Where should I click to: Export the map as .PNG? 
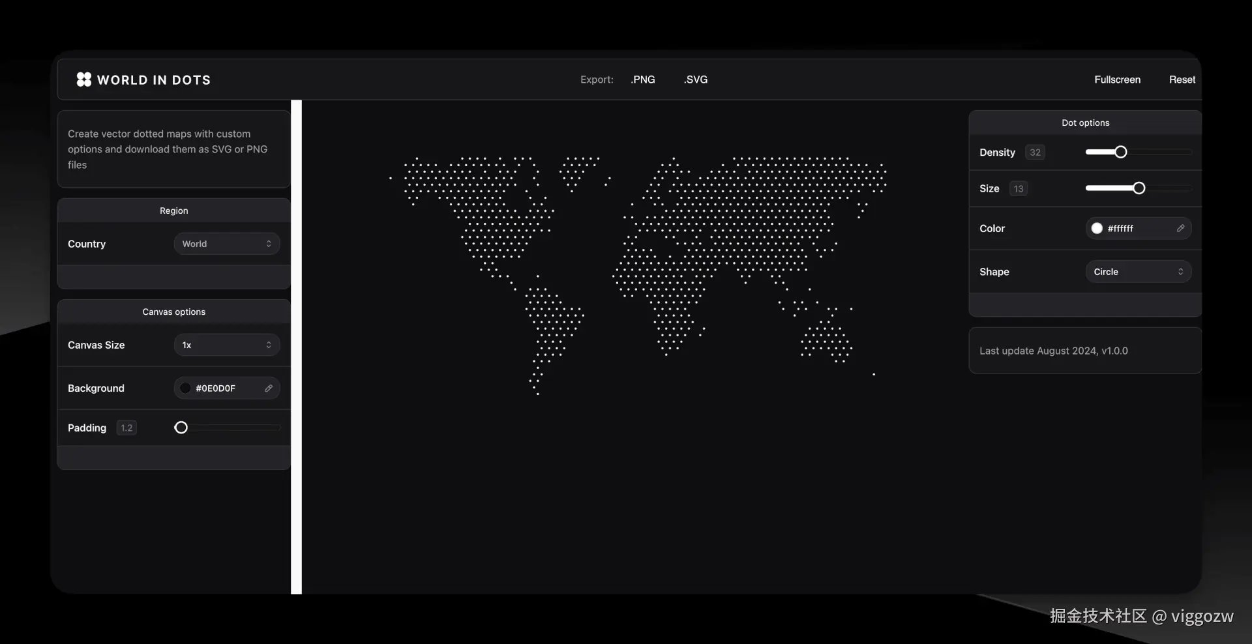(x=643, y=79)
